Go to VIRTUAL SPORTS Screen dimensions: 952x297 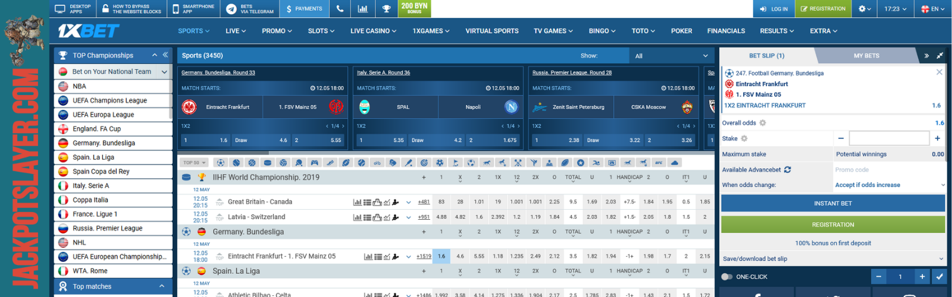[x=492, y=31]
